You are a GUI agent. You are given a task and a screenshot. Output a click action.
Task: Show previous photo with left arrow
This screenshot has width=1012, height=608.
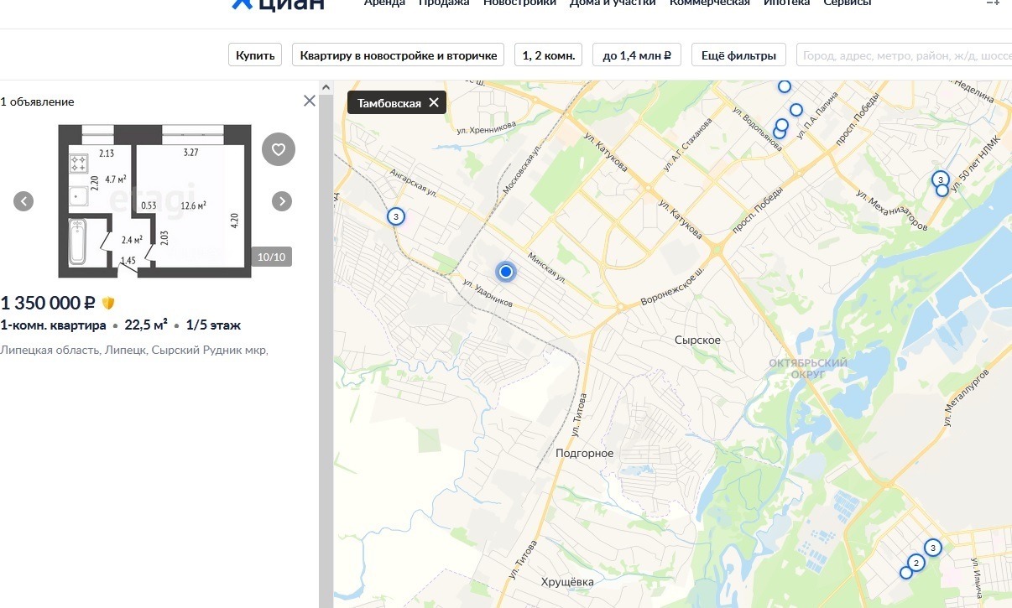pos(23,201)
